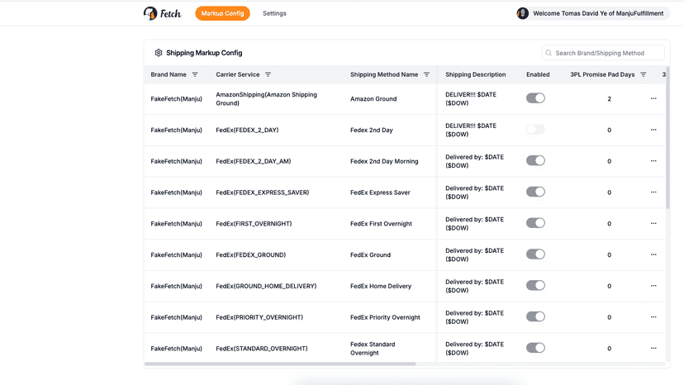Click the FedEx Priority Overnight method name
The height and width of the screenshot is (385, 684).
coord(385,317)
